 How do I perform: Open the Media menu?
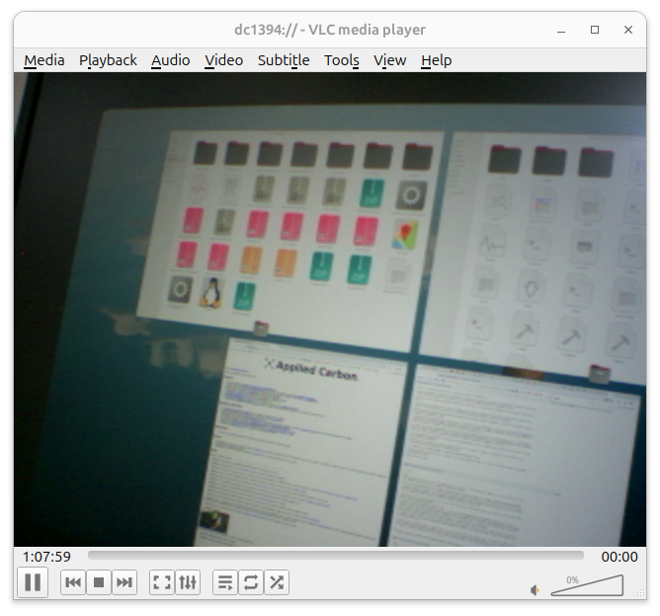coord(43,60)
